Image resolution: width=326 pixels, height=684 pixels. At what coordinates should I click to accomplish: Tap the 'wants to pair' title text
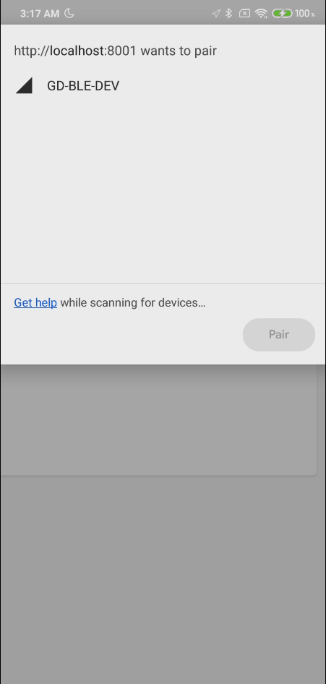(x=179, y=51)
